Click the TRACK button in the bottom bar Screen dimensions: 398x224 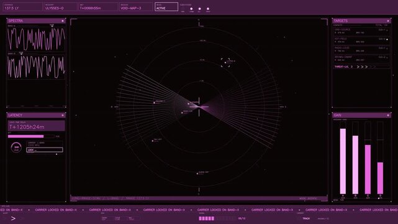306,218
